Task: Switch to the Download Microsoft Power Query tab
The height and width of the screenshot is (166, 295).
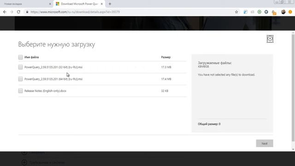Action: click(79, 4)
